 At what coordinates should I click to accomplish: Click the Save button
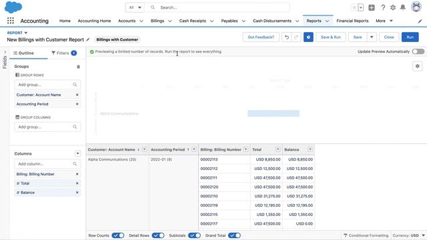358,37
